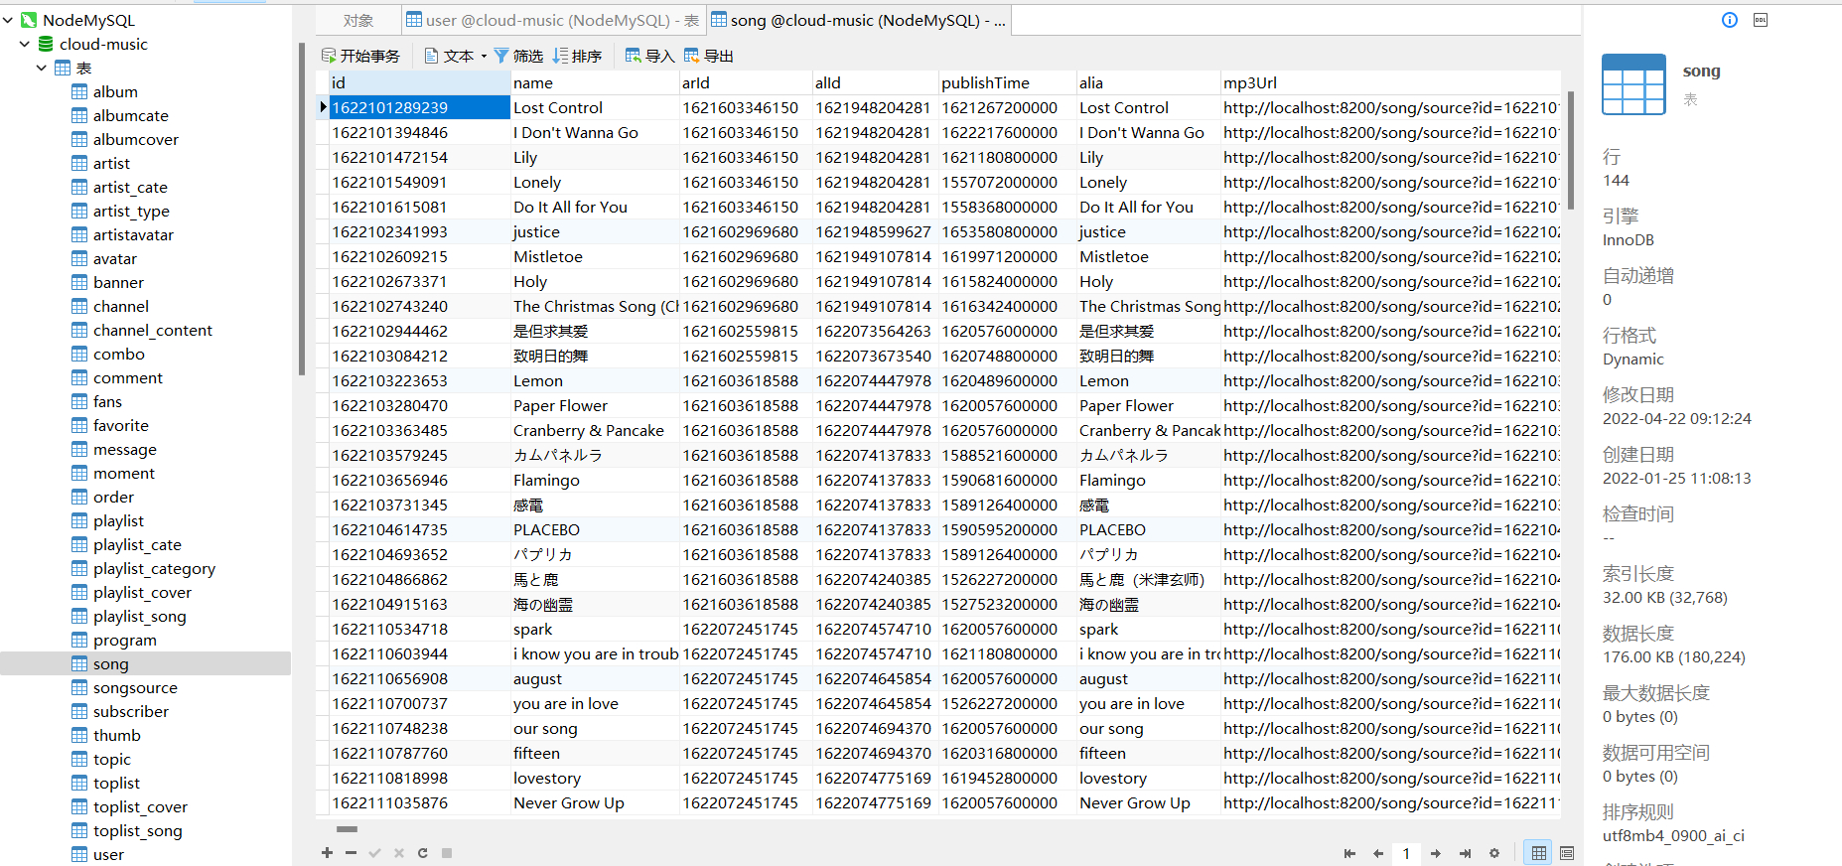Click the page number field
Screen dimensions: 1842x866
click(1406, 853)
